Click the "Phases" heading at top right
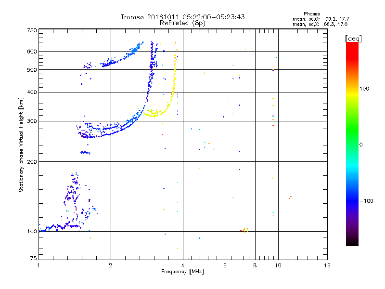The height and width of the screenshot is (289, 385). pyautogui.click(x=311, y=14)
